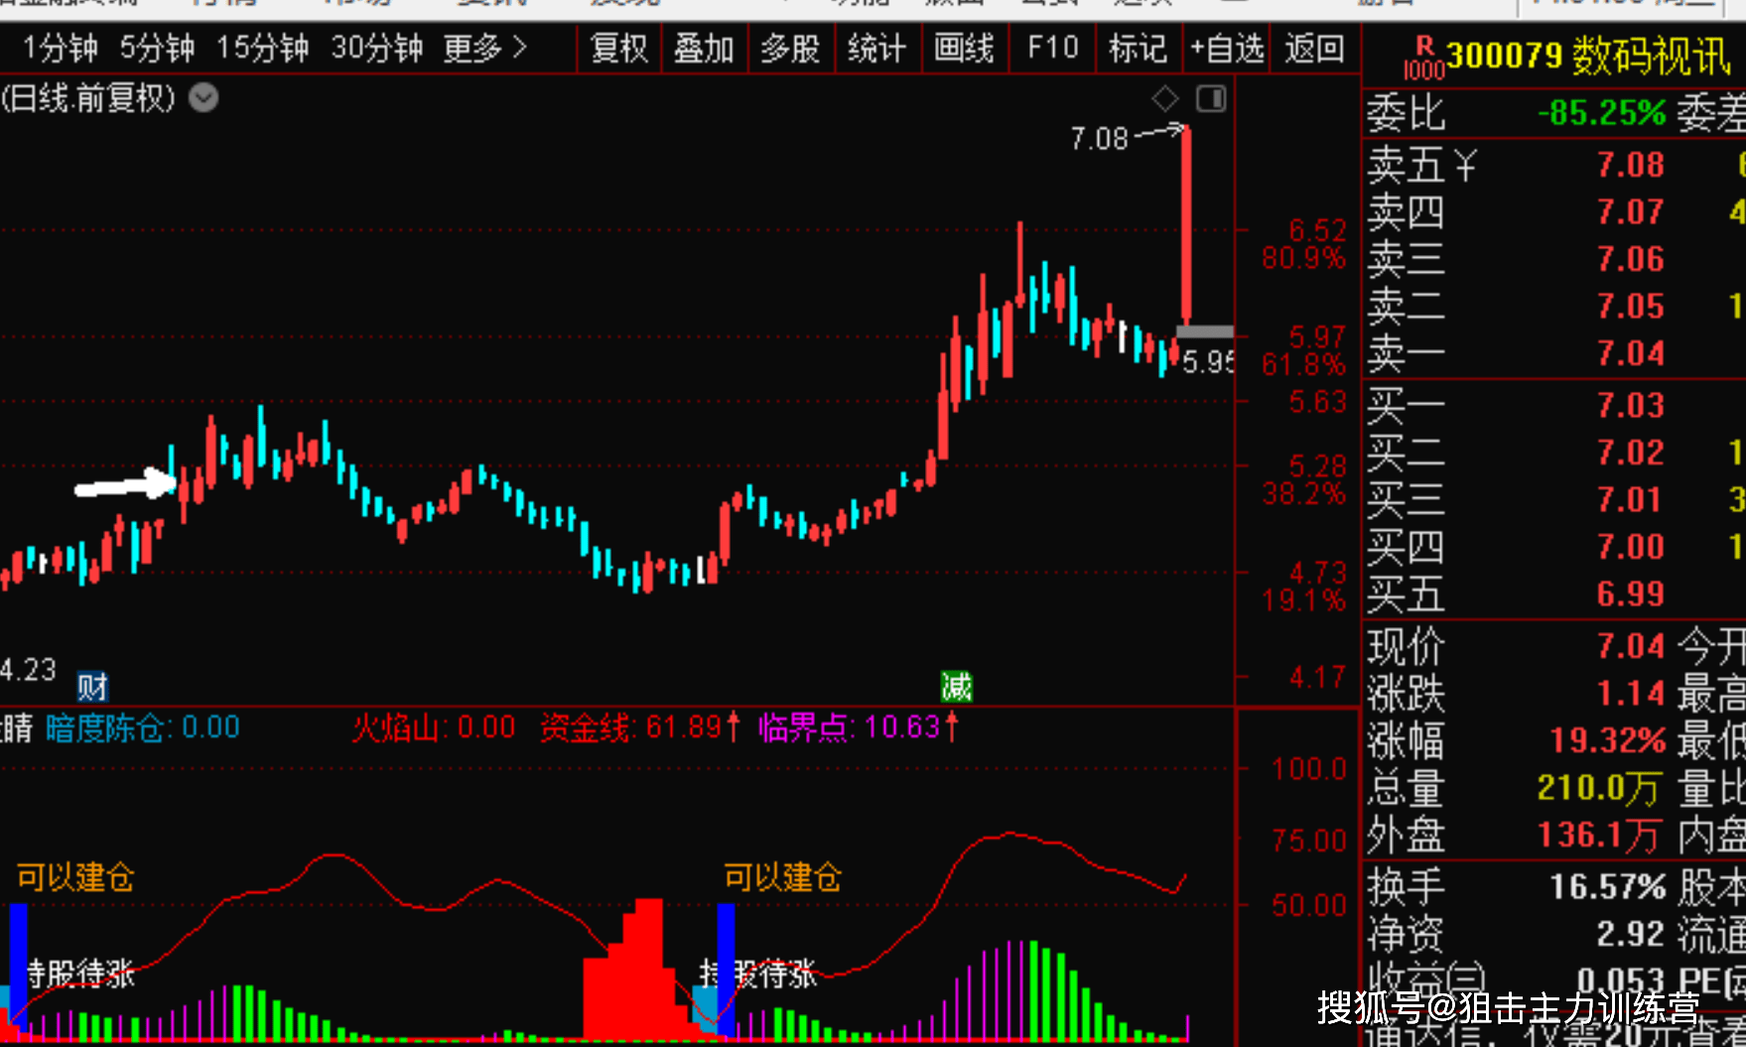Screen dimensions: 1746x1047
Task: Click the 暗度陈仓 indicator label
Action: pyautogui.click(x=104, y=728)
